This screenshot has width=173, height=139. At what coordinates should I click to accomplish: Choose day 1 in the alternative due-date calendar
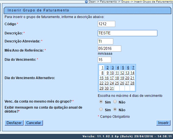pyautogui.click(x=102, y=68)
